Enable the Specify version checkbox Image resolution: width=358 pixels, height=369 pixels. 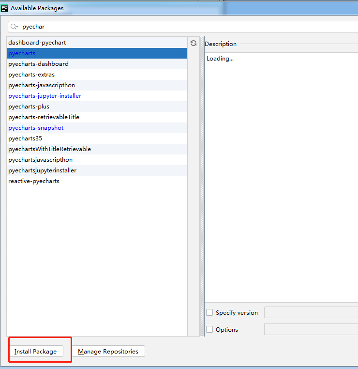(209, 313)
